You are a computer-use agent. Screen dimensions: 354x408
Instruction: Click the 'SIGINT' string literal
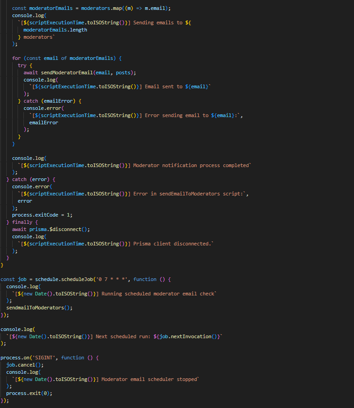44,358
